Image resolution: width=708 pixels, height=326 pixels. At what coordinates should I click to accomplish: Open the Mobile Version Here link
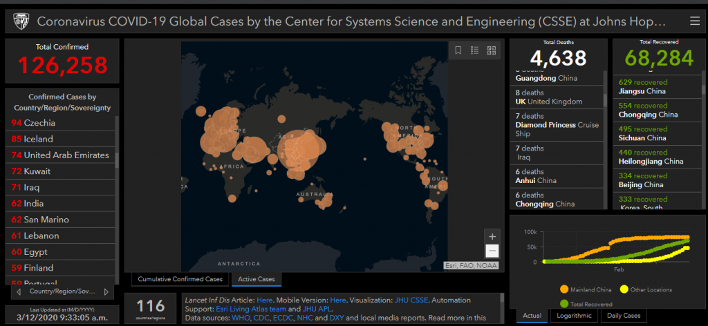(337, 300)
